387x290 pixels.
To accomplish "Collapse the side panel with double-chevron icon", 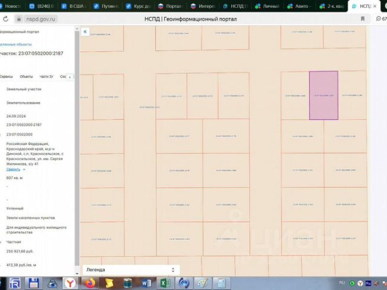I will tap(85, 31).
